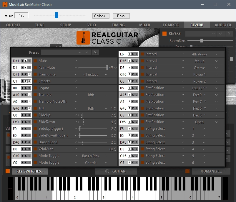The width and height of the screenshot is (236, 202).
Task: Click the Tempo slider handle
Action: coord(56,15)
